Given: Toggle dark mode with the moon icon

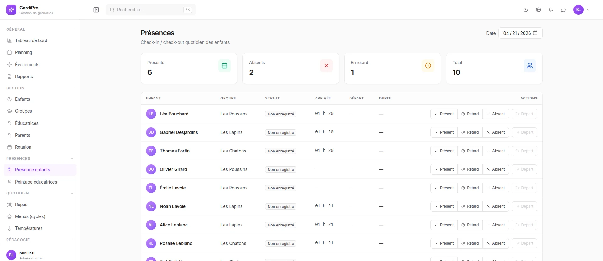Looking at the screenshot, I should coord(526,10).
